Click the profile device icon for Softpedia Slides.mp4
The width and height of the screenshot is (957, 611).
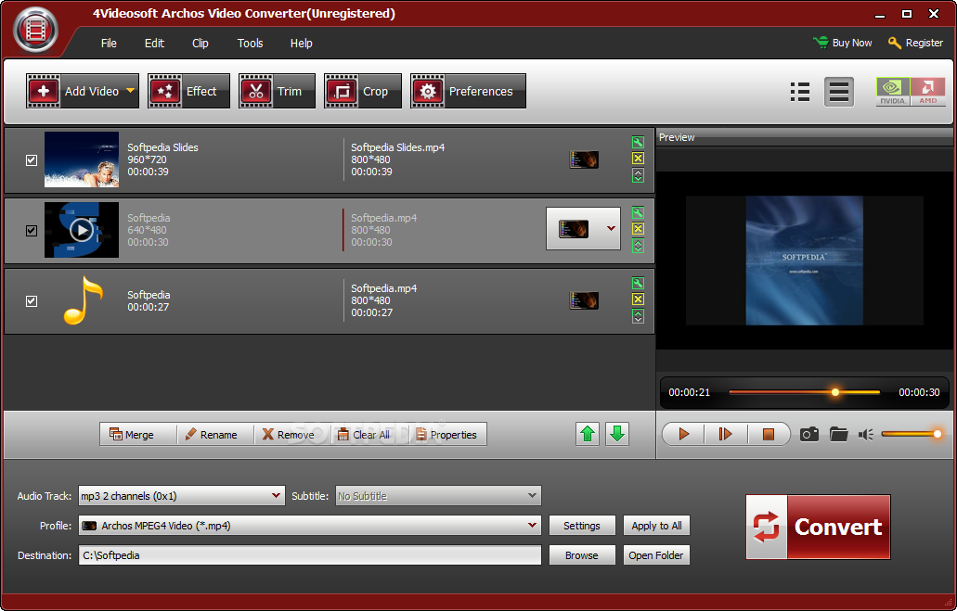pos(584,159)
